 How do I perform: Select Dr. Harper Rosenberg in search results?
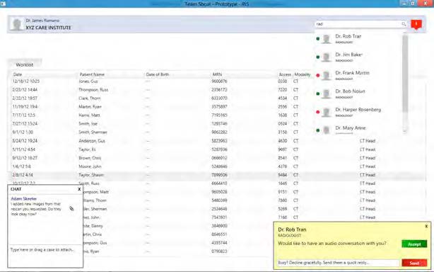coord(358,112)
